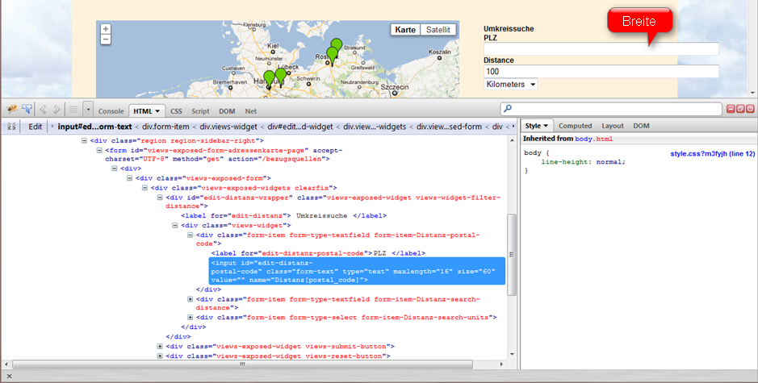This screenshot has height=383, width=758.
Task: Click the Firebug bug logo icon
Action: point(12,109)
